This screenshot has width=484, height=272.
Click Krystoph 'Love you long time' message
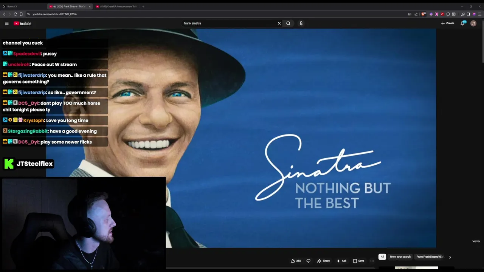[55, 121]
